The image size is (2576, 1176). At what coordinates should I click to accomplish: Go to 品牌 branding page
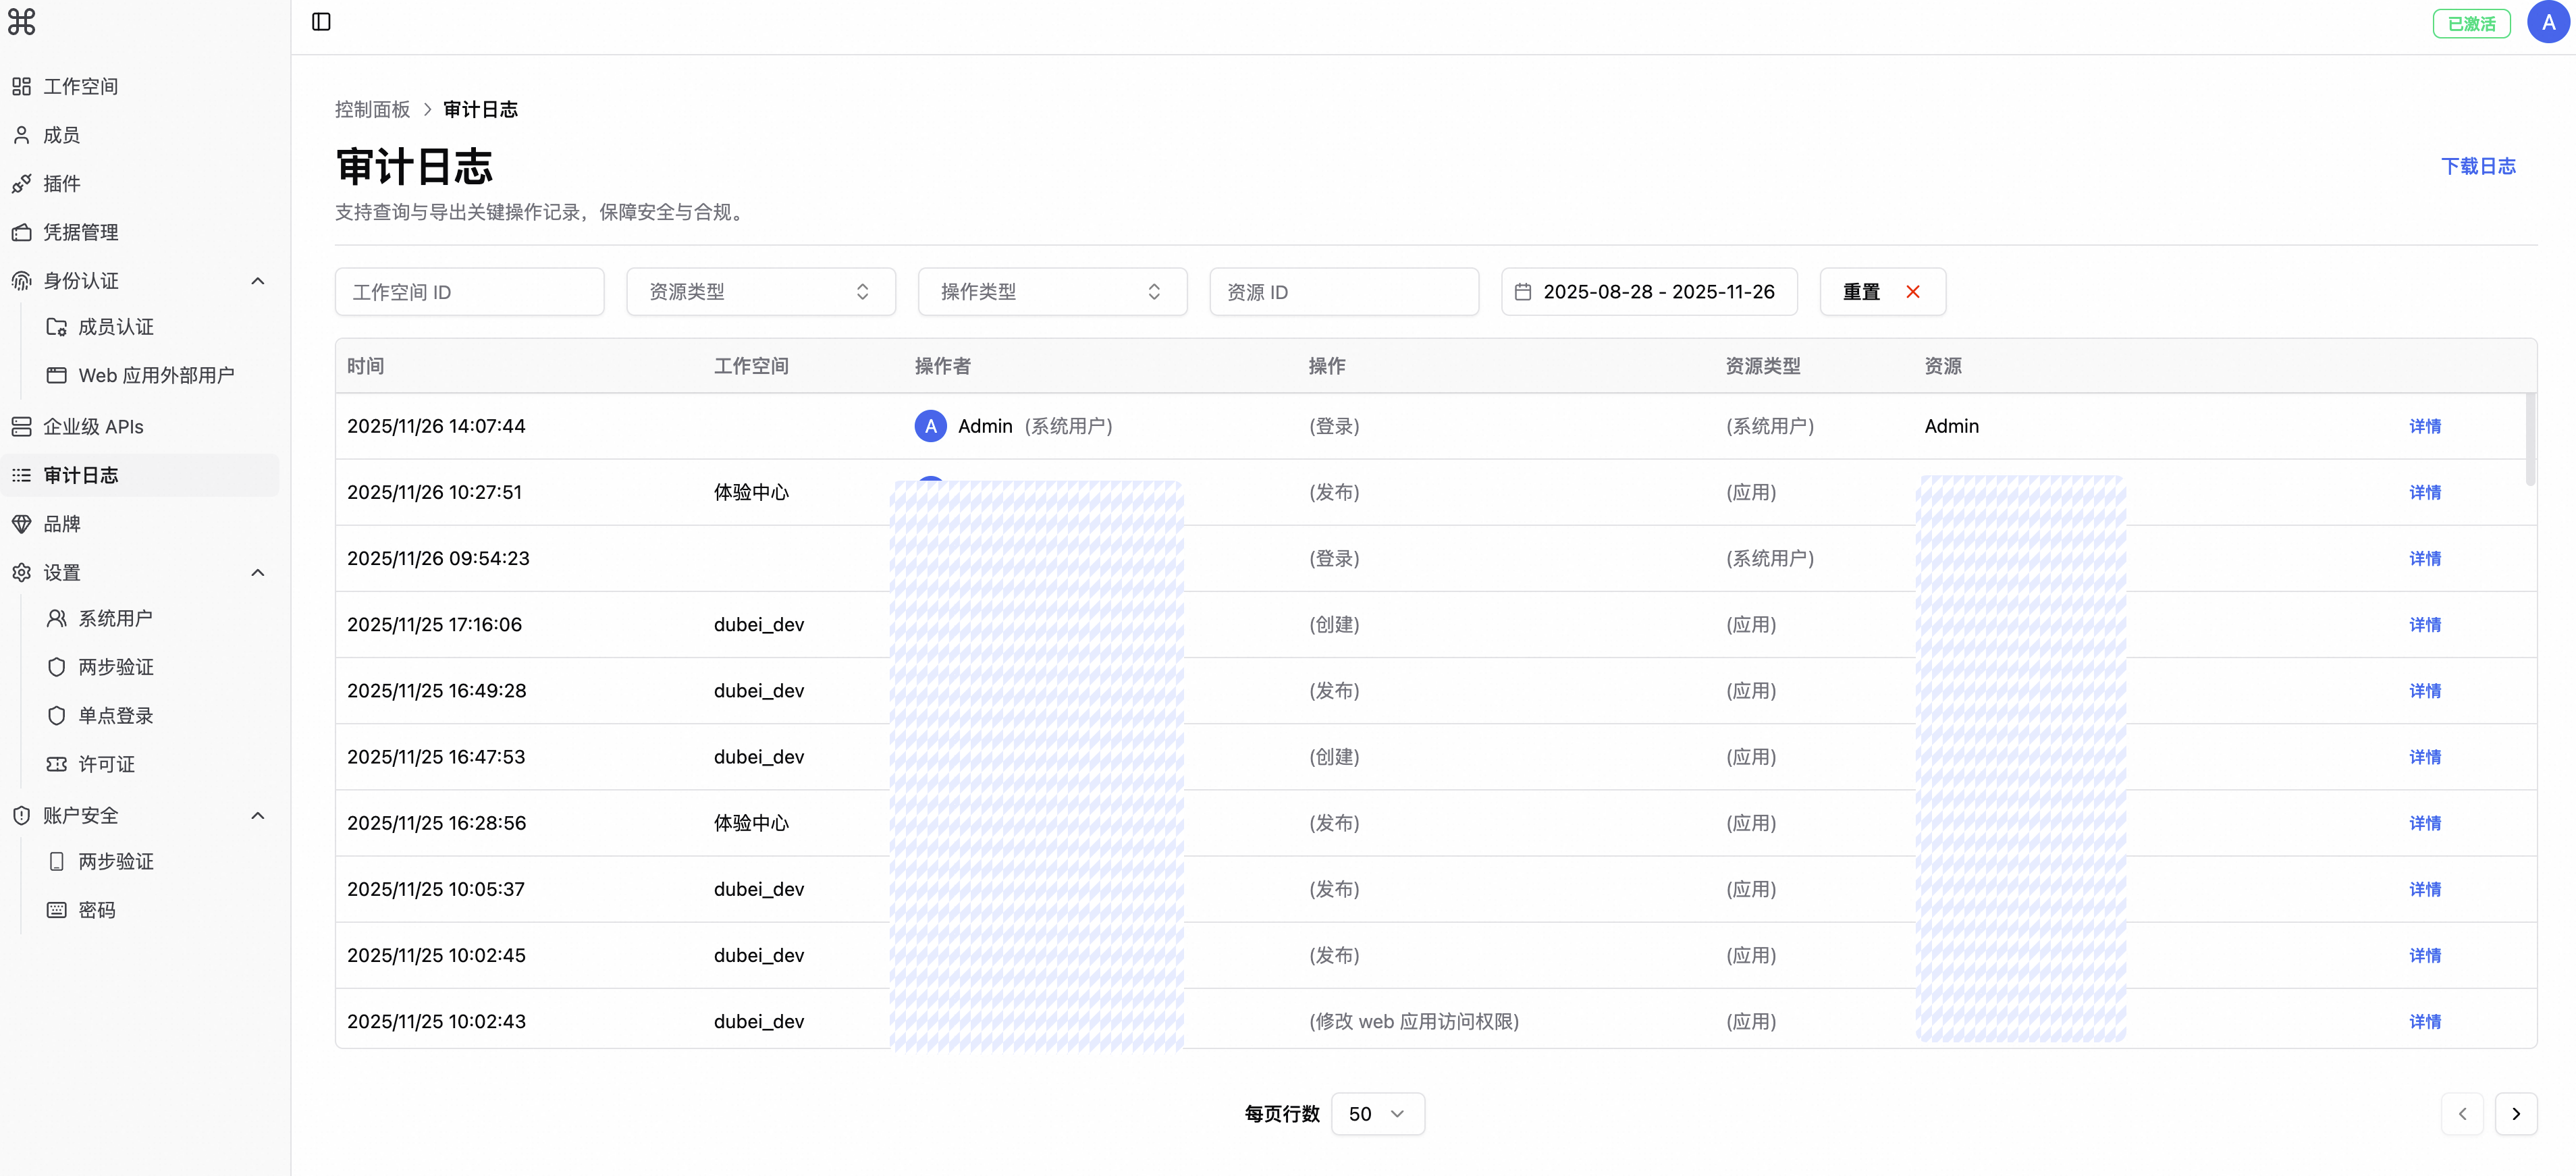pyautogui.click(x=62, y=524)
